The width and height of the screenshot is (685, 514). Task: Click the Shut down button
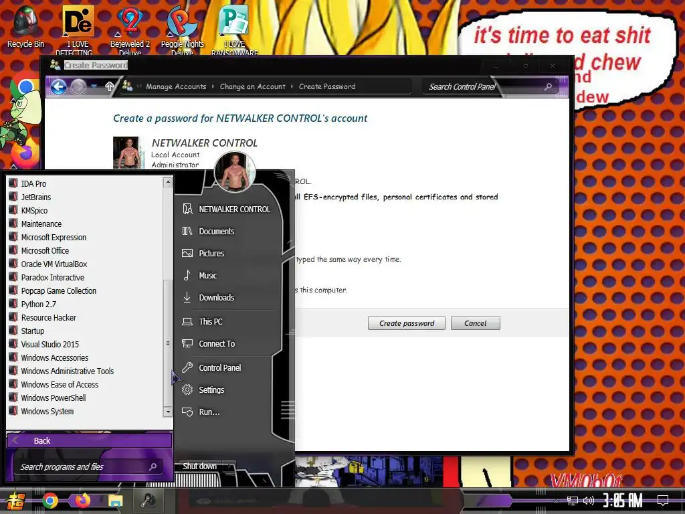(x=199, y=466)
